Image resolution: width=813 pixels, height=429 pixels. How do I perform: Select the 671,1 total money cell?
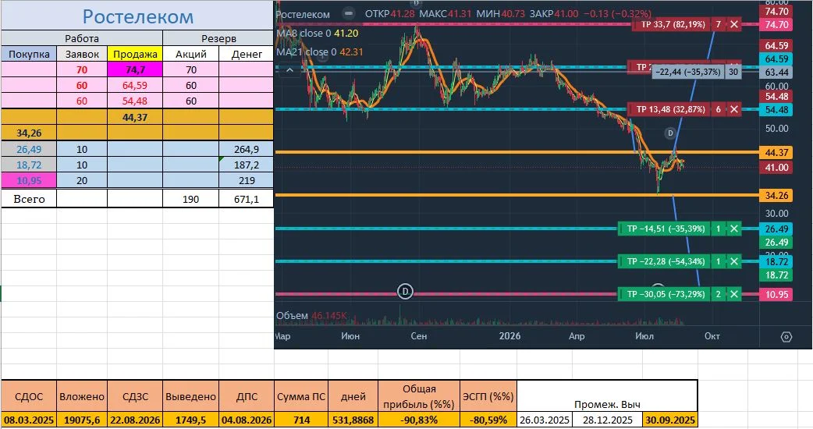point(247,199)
